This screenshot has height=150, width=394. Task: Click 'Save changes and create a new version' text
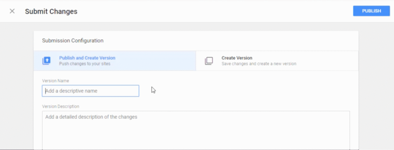pos(259,64)
